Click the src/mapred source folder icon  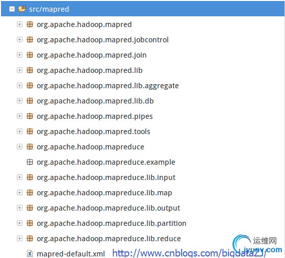tap(22, 9)
